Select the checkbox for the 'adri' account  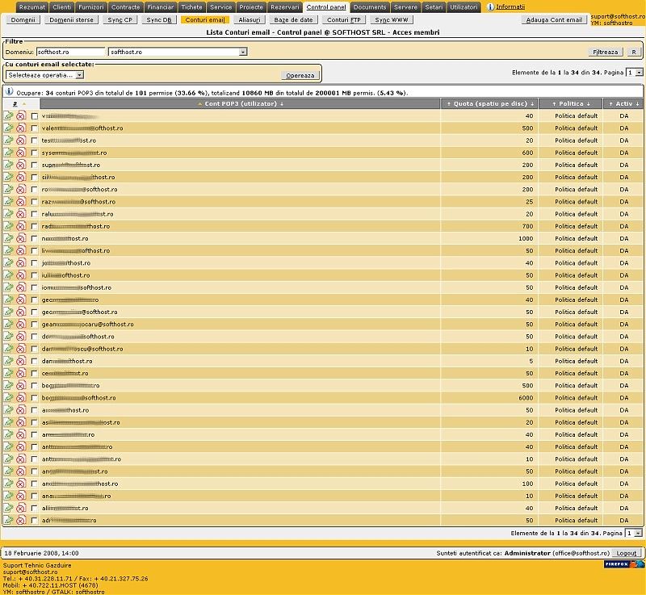click(34, 521)
